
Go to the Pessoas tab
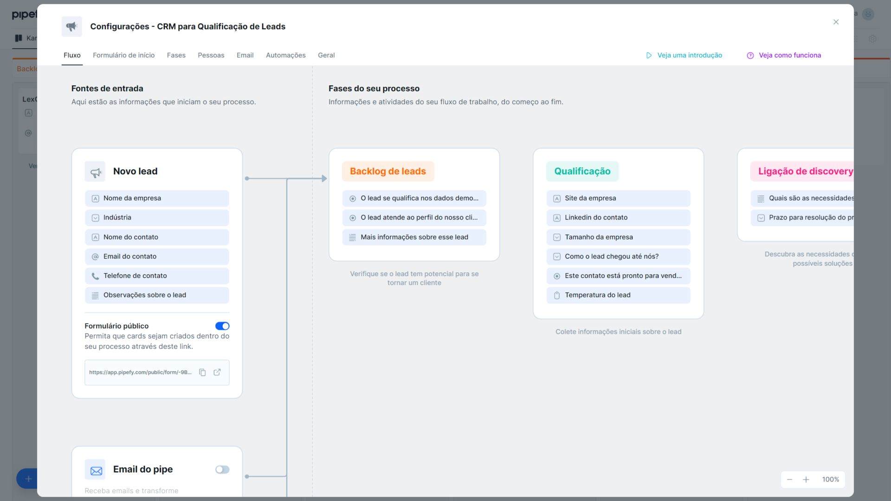tap(211, 55)
